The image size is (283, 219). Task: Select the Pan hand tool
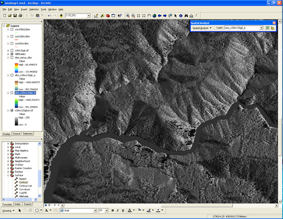[149, 16]
